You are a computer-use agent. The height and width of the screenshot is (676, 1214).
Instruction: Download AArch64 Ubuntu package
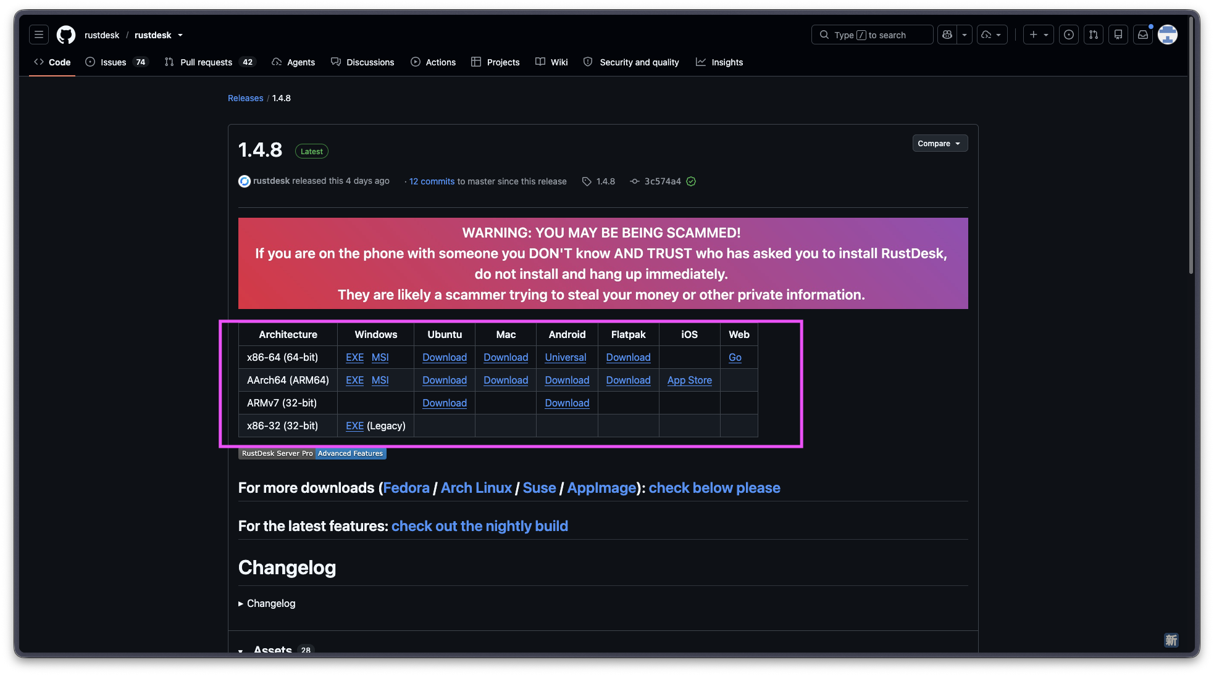click(x=445, y=380)
